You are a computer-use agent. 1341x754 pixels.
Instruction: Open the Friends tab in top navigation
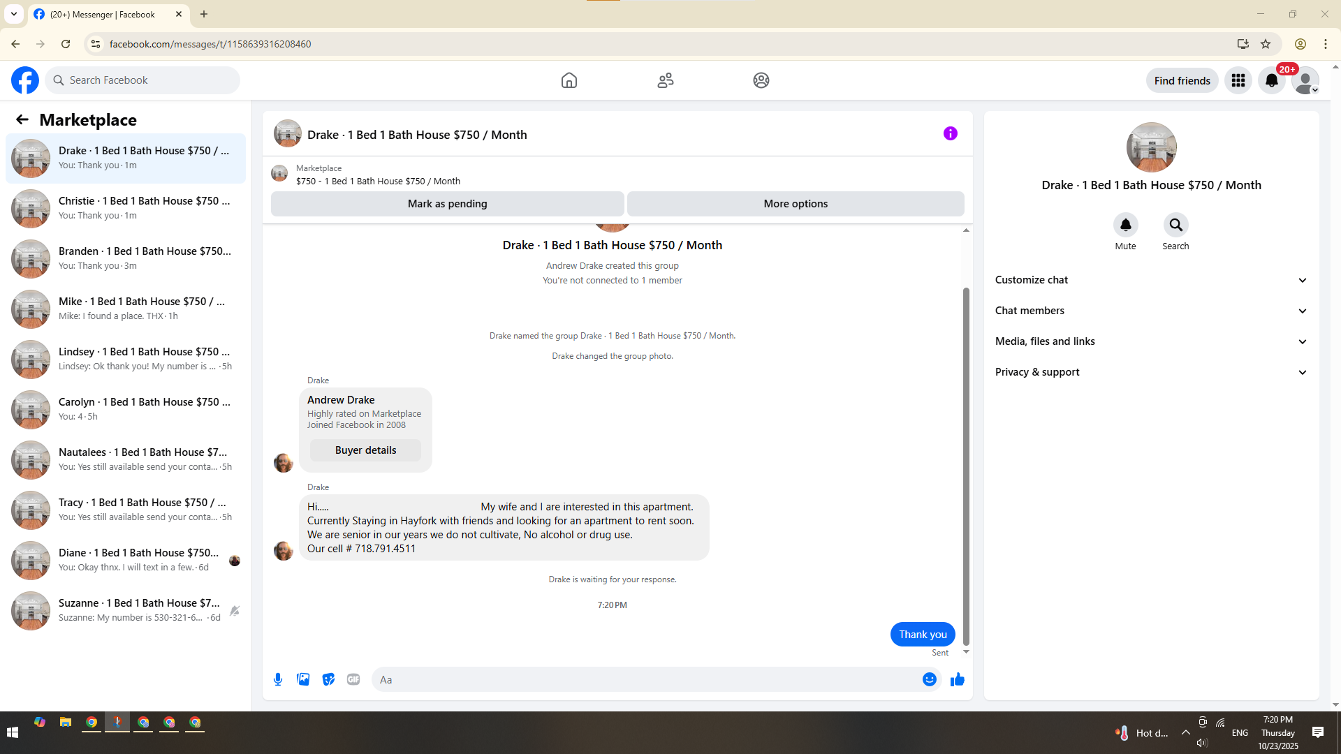point(665,80)
